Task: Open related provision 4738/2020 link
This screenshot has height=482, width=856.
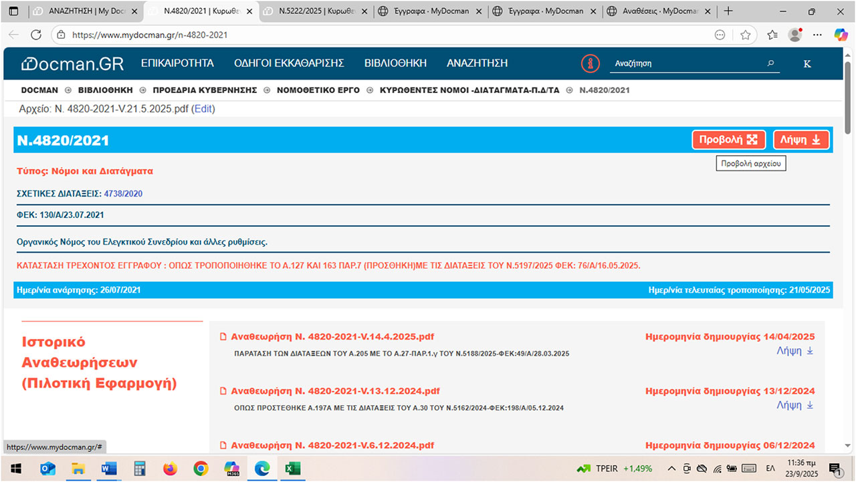Action: tap(123, 194)
